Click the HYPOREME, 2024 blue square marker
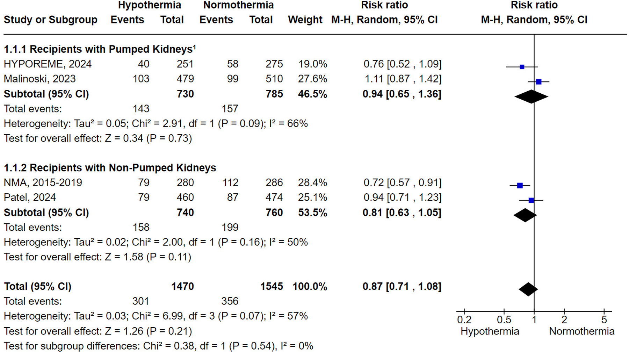 [x=522, y=67]
